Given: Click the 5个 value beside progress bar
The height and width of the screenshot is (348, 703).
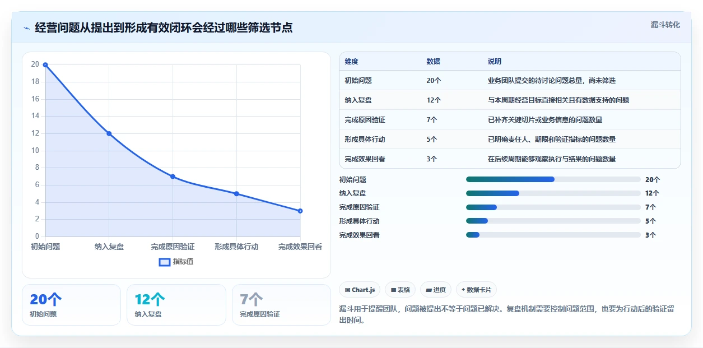Looking at the screenshot, I should tap(650, 221).
